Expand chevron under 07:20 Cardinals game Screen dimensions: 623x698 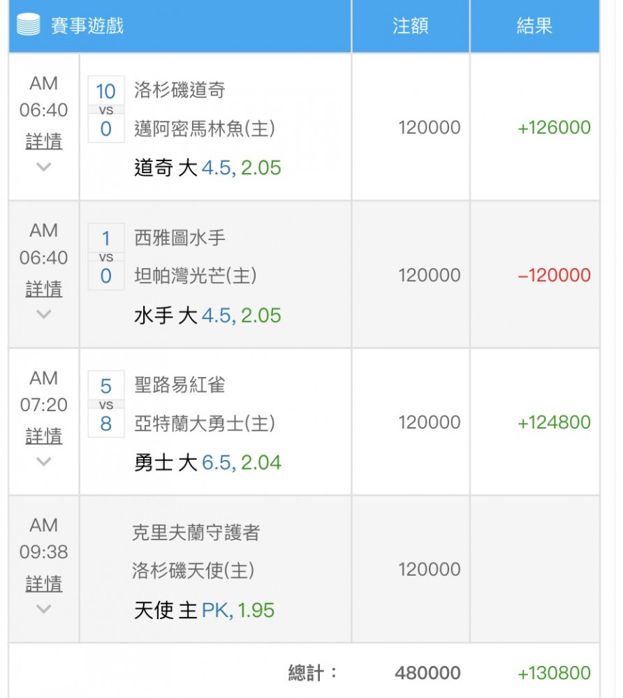coord(43,461)
